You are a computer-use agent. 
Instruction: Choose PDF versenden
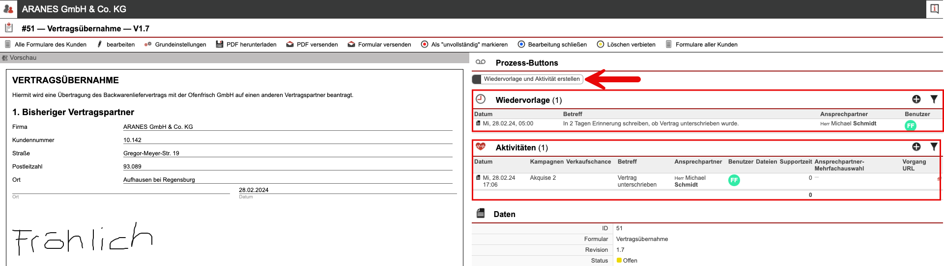click(312, 44)
